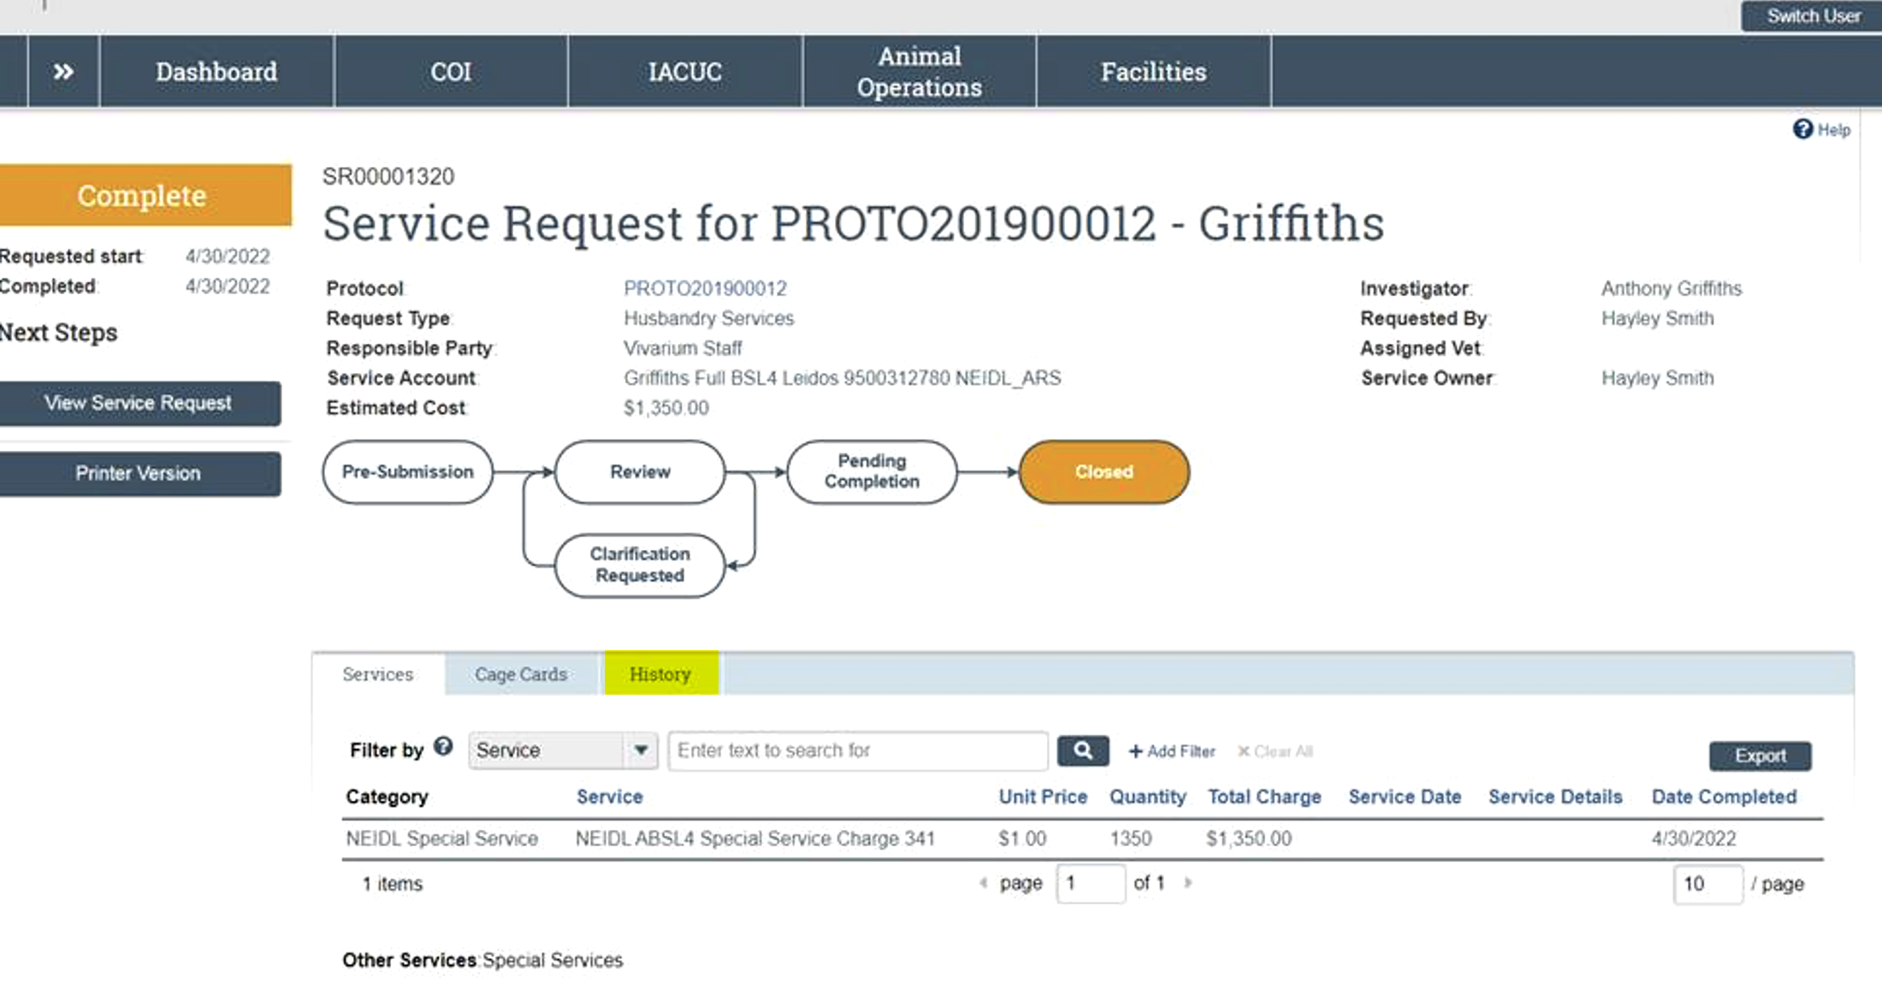
Task: Click the Filter by help icon
Action: point(442,747)
